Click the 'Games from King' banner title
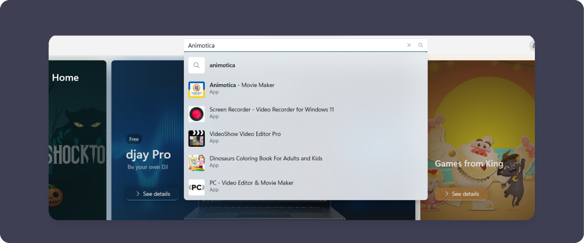 469,164
